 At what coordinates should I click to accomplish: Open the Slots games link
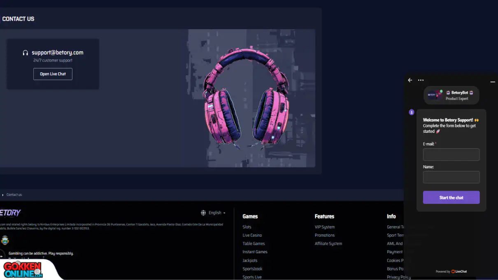(x=247, y=227)
